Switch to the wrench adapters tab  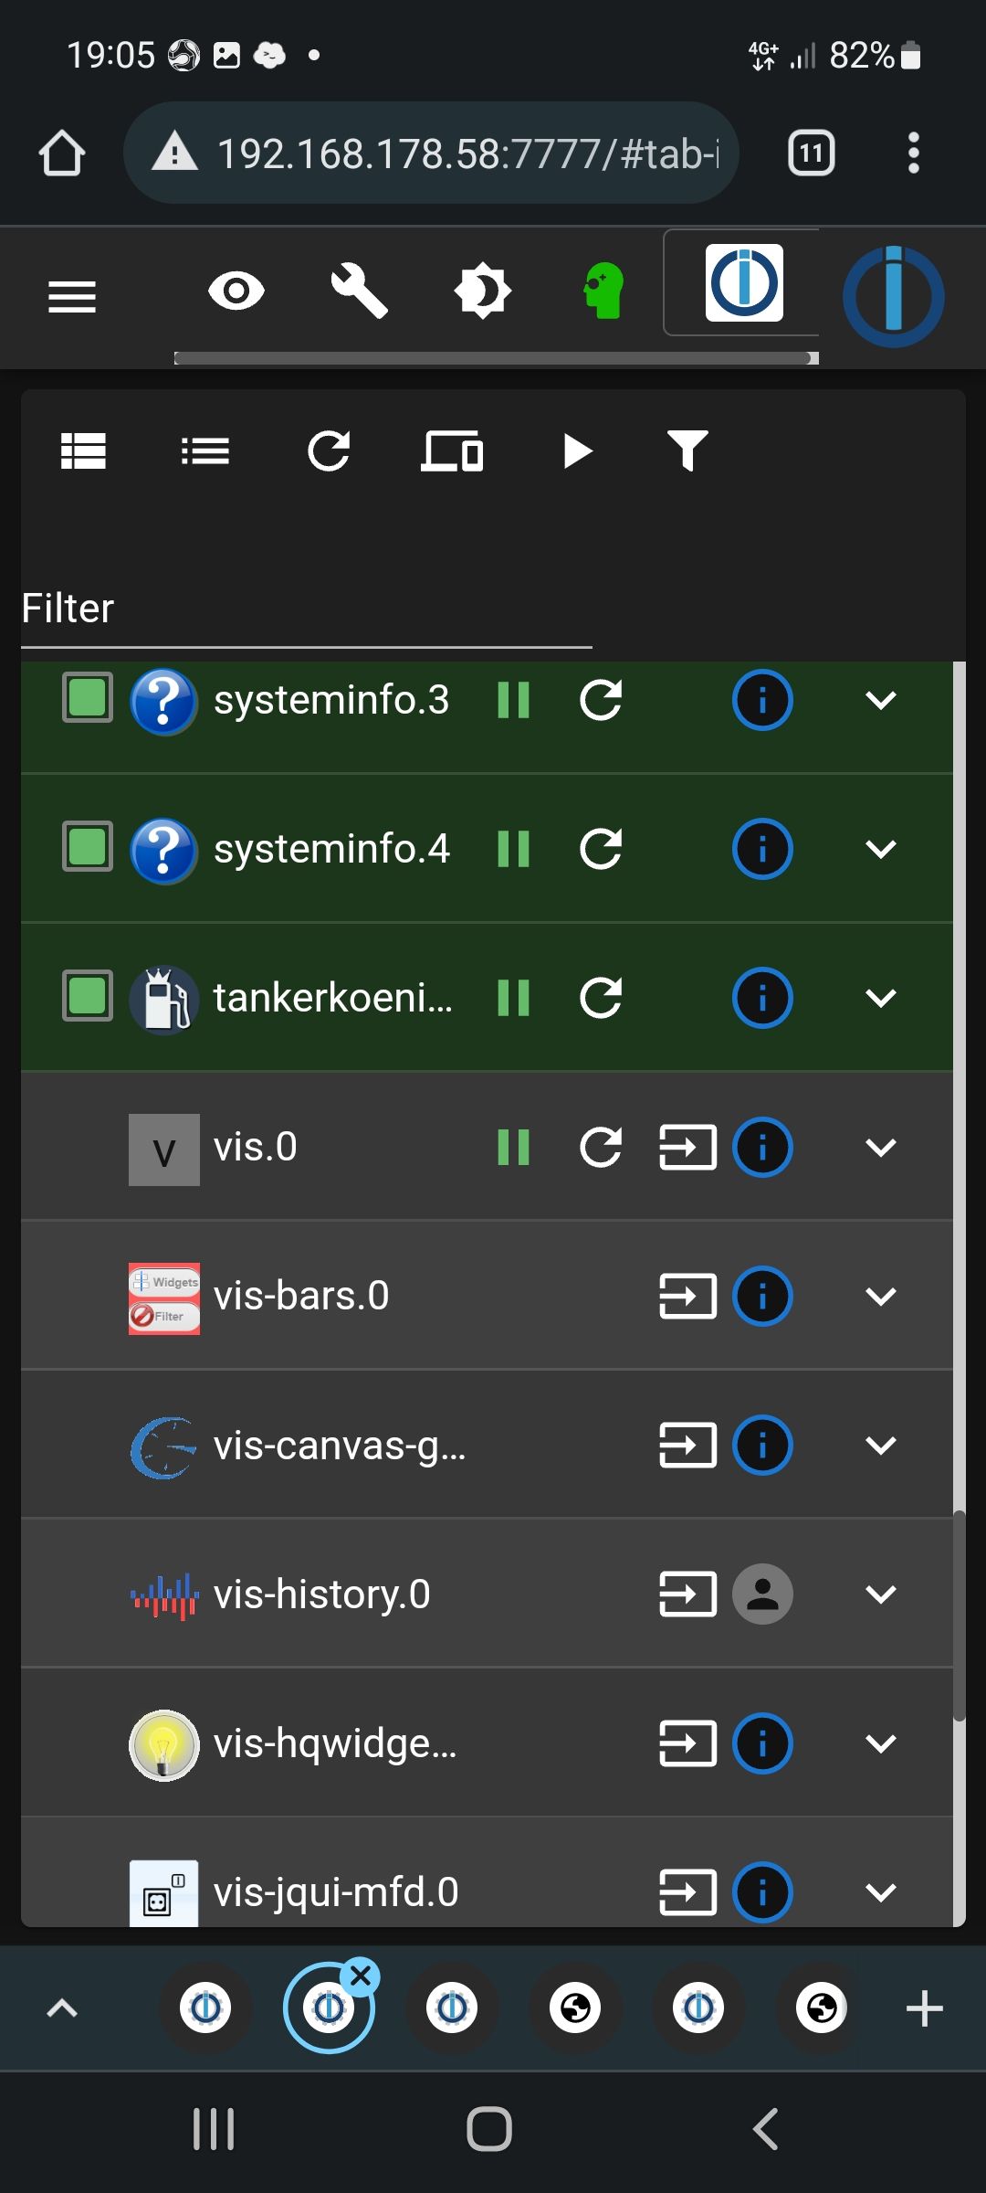tap(359, 291)
